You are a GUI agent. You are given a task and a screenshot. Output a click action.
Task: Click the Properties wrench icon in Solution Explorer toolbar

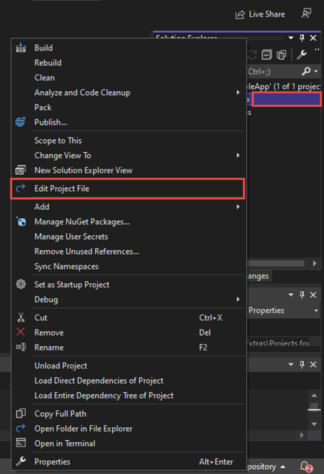click(x=301, y=55)
